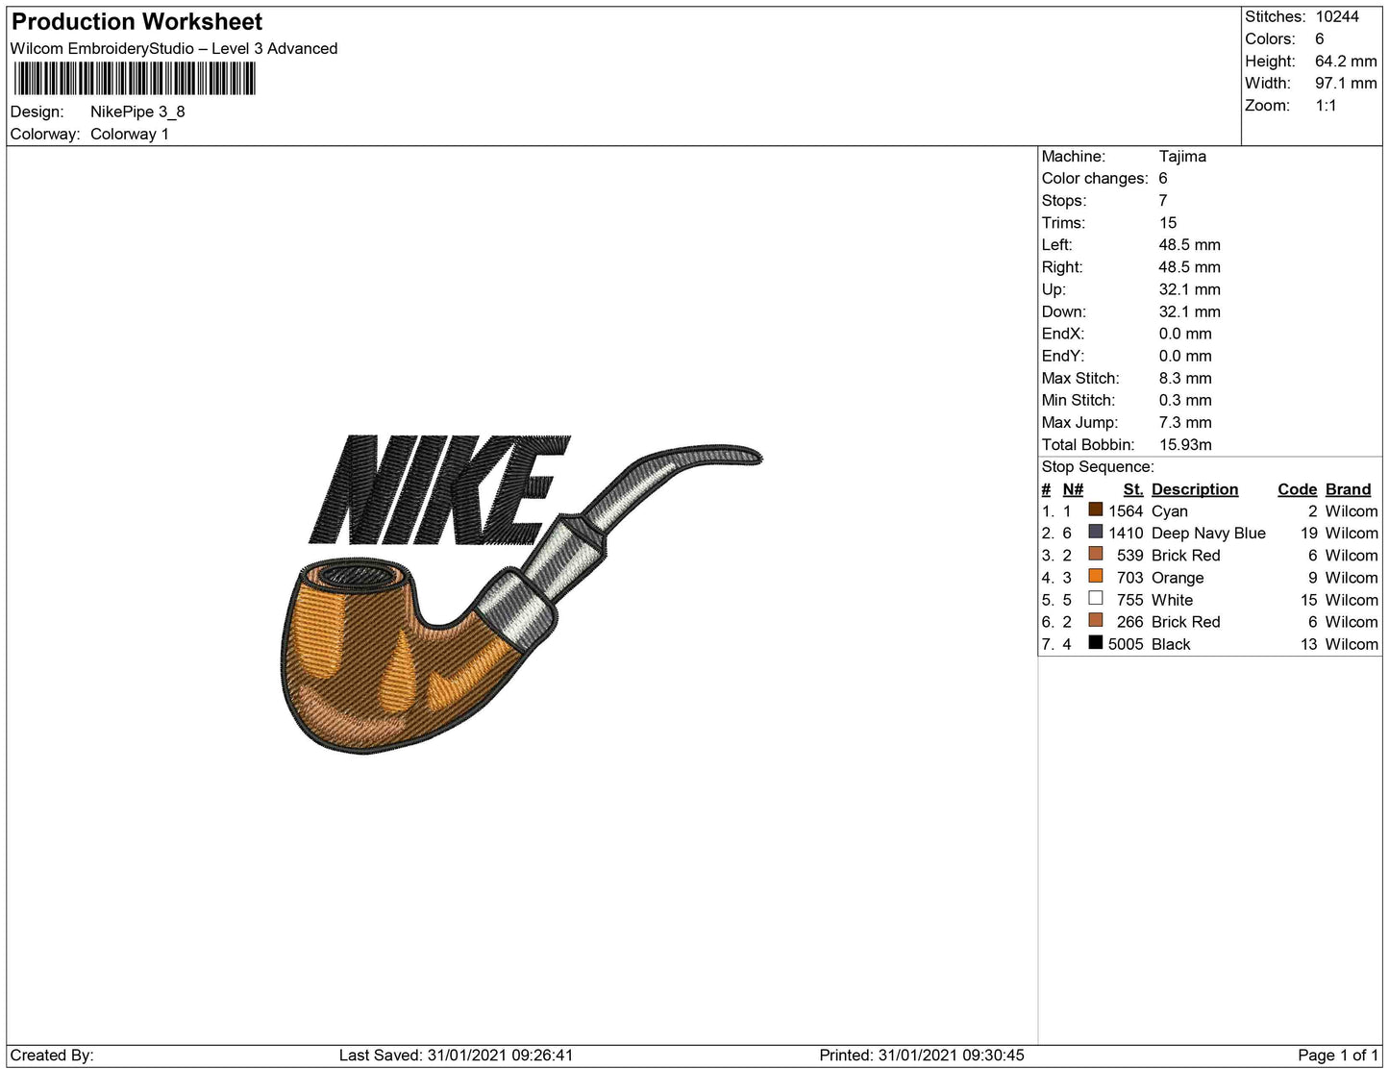1389x1069 pixels.
Task: Click the "Production Worksheet" title
Action: tap(136, 22)
